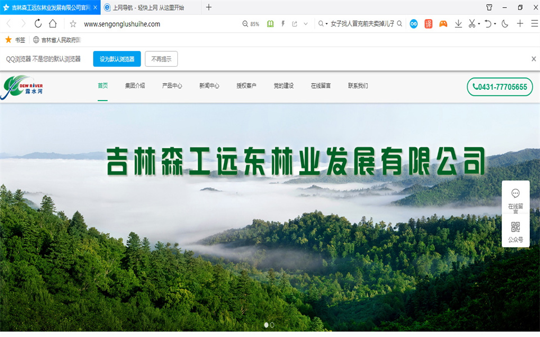Screen dimensions: 540x337
Task: Open the game center gamepad icon
Action: [x=444, y=24]
